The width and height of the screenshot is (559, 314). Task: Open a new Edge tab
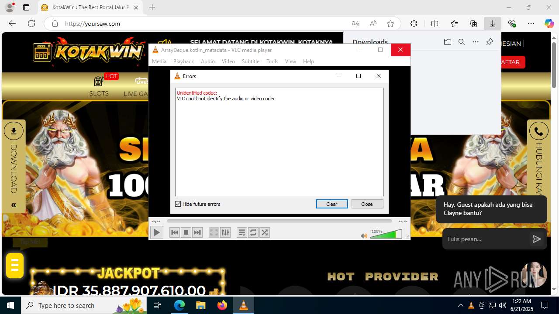152,7
